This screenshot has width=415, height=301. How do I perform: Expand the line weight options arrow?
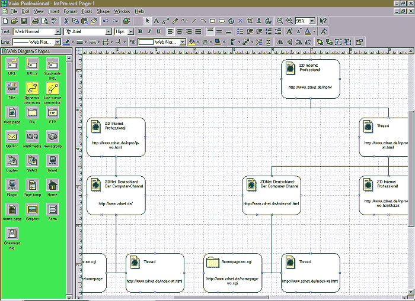[85, 42]
